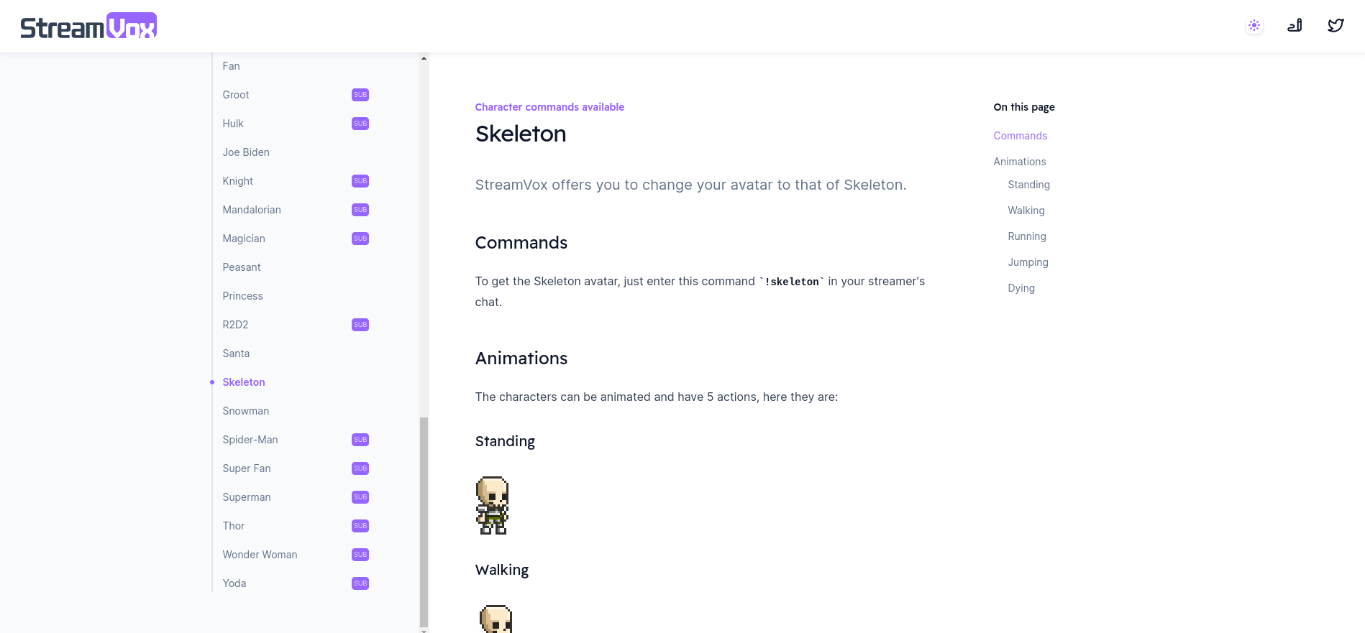Navigate to Wonder Woman page
This screenshot has height=633, width=1365.
coord(260,555)
